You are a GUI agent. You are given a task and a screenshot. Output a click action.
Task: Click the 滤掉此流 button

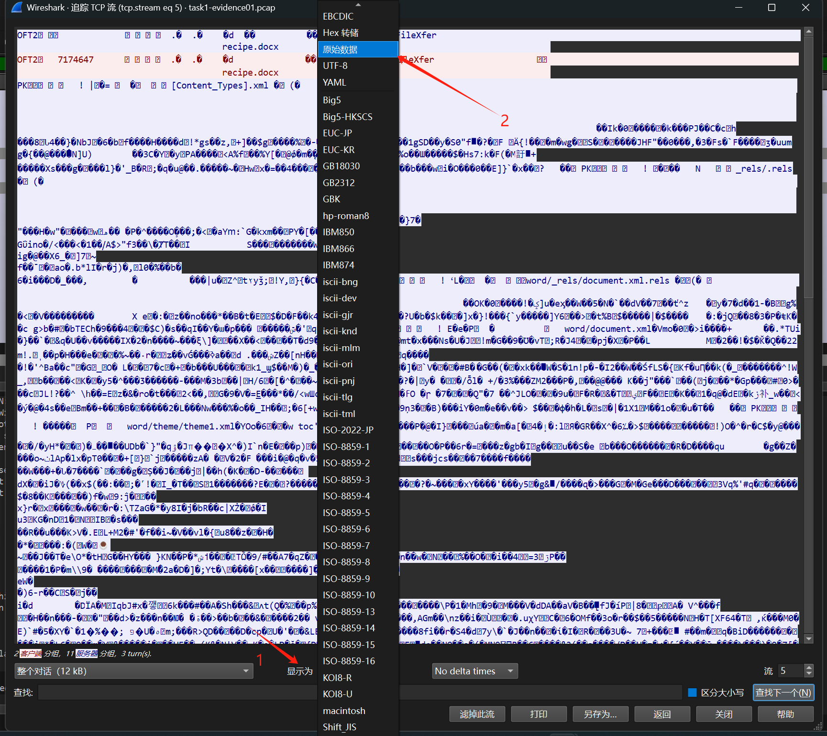477,714
